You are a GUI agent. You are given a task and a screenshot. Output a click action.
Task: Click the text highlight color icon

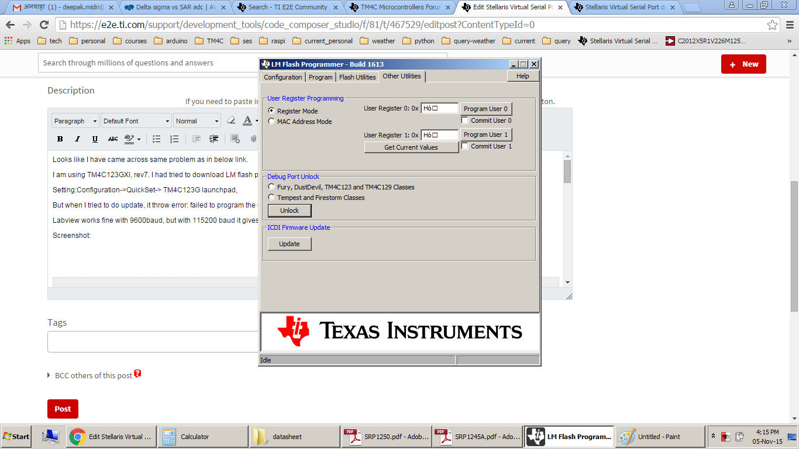[x=129, y=139]
